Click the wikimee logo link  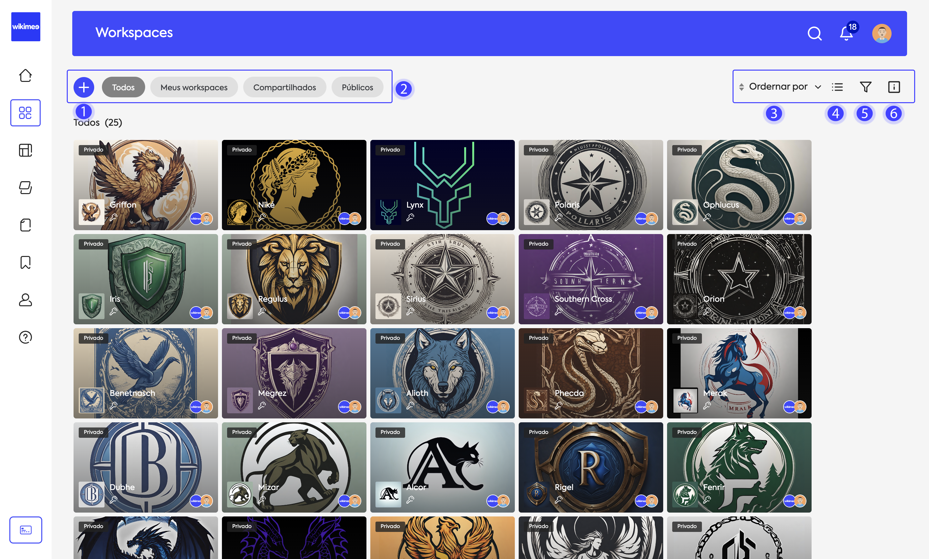tap(25, 27)
